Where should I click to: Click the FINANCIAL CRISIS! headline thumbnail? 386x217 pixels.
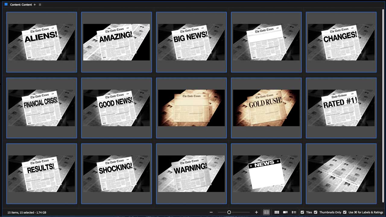pyautogui.click(x=42, y=108)
